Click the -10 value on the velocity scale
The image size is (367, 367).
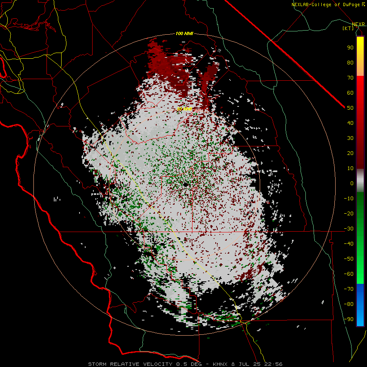(349, 199)
